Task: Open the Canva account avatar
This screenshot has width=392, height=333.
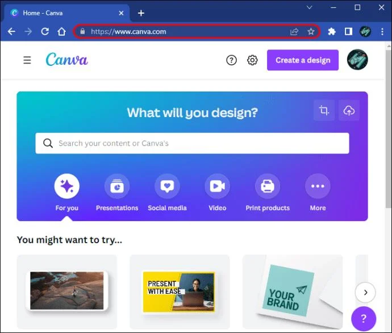Action: (357, 60)
